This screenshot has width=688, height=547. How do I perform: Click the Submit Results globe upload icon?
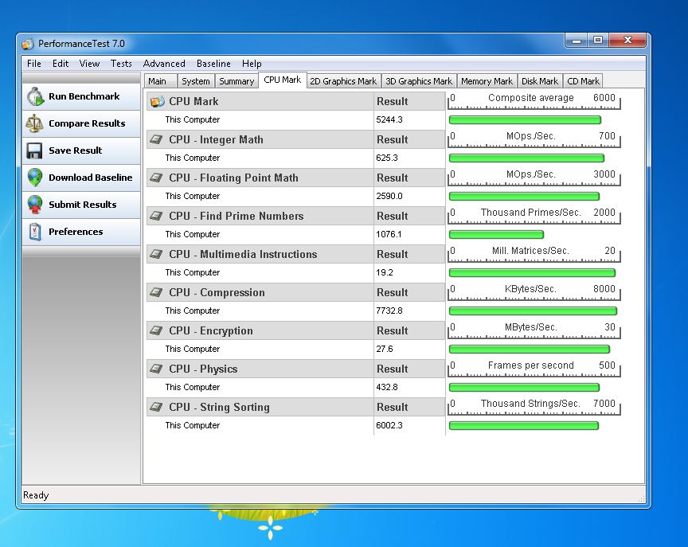(x=35, y=205)
